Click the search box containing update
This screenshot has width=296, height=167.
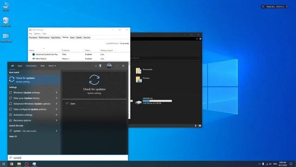[x=68, y=158]
